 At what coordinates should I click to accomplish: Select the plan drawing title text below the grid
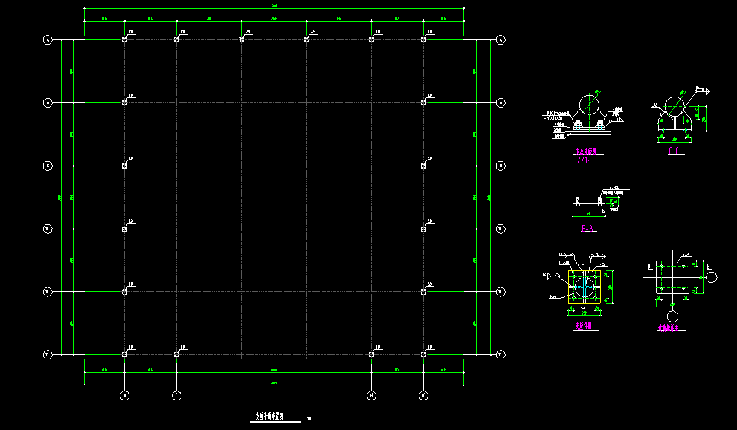269,417
